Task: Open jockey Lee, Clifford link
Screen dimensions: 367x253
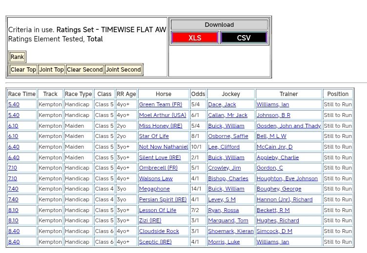Action: [x=224, y=147]
